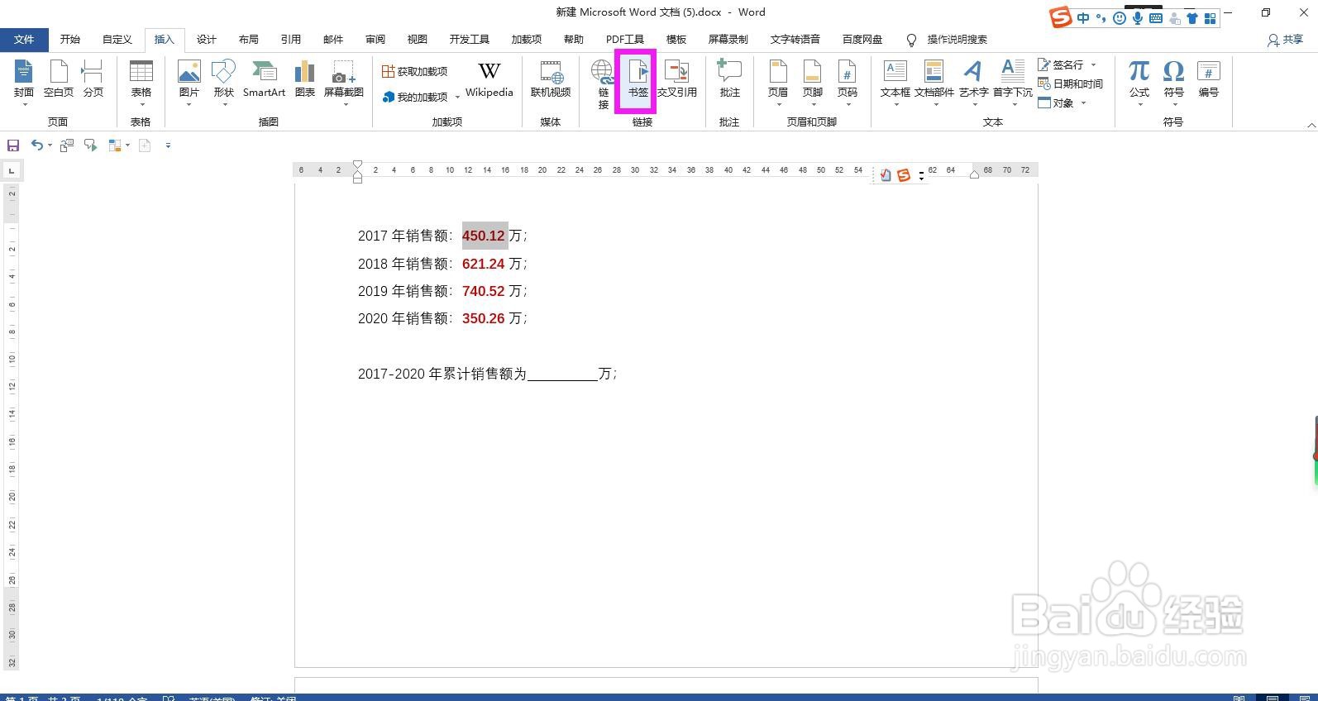Image resolution: width=1318 pixels, height=701 pixels.
Task: Open the 表格 table insert tool
Action: tap(141, 83)
